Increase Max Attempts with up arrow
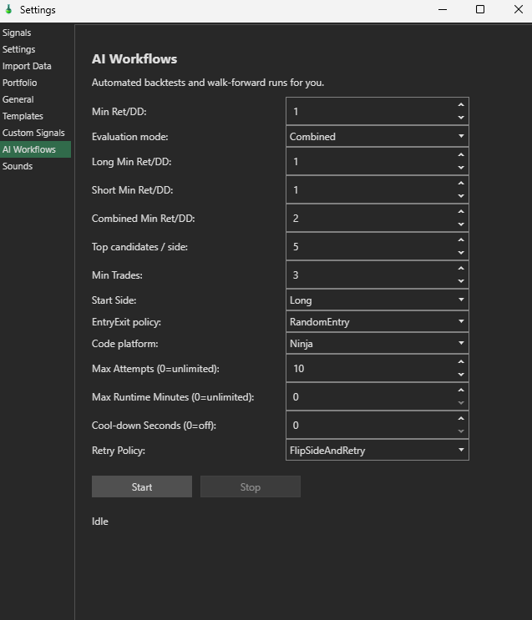 pyautogui.click(x=461, y=362)
